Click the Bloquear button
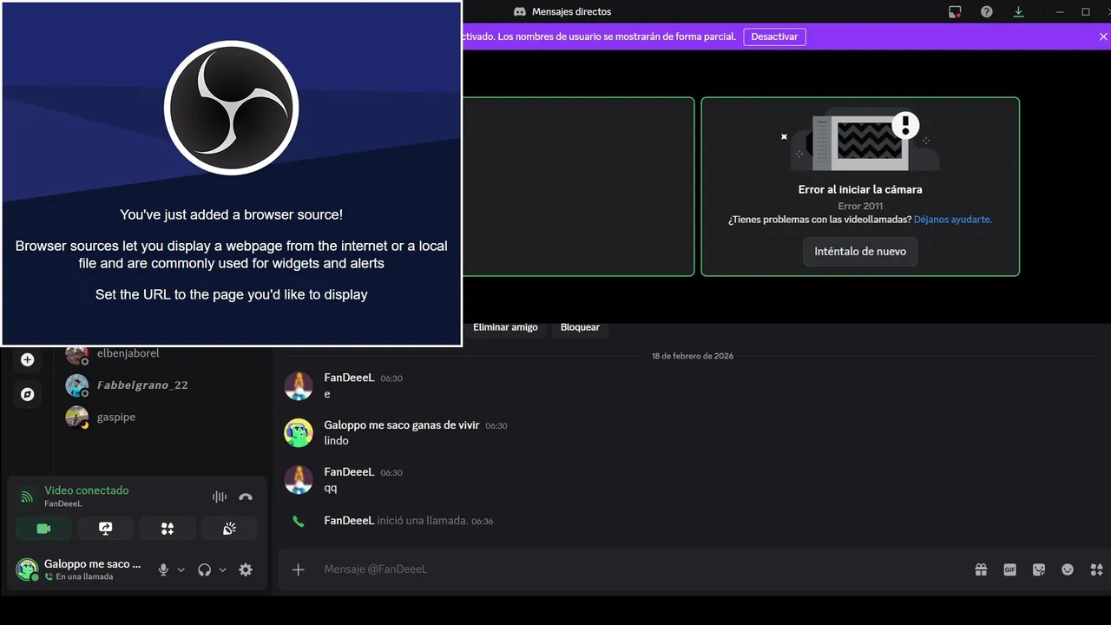Image resolution: width=1111 pixels, height=625 pixels. pos(580,327)
